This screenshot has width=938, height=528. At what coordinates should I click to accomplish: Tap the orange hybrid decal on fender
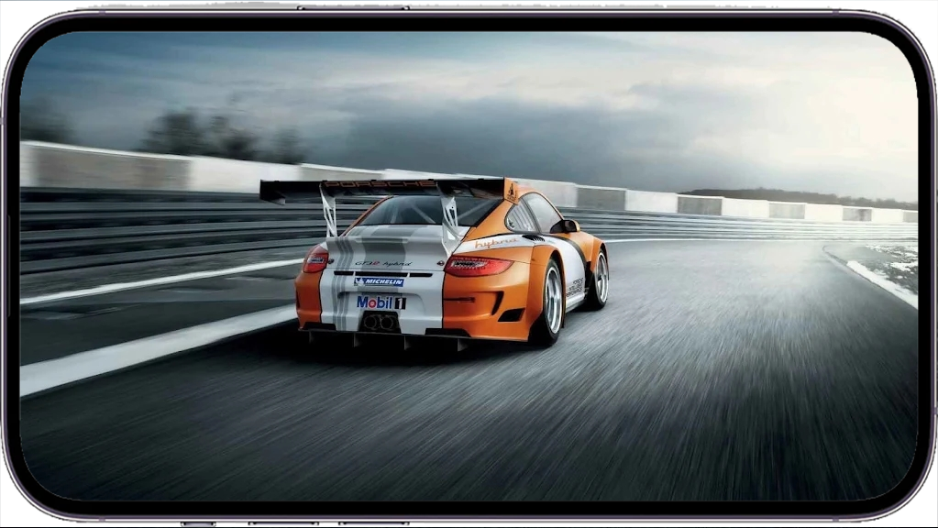coord(496,244)
